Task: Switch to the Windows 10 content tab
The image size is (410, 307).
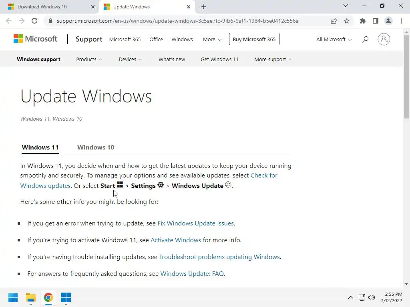Action: [x=96, y=147]
